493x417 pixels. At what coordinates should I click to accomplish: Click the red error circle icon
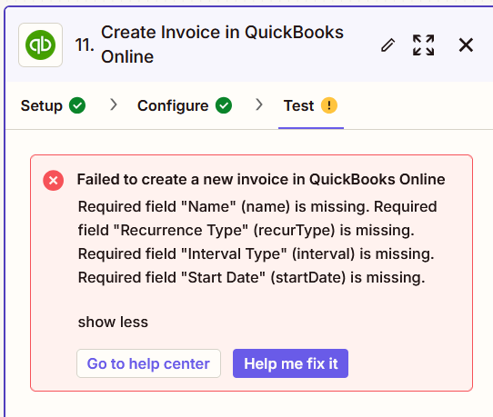tap(54, 181)
